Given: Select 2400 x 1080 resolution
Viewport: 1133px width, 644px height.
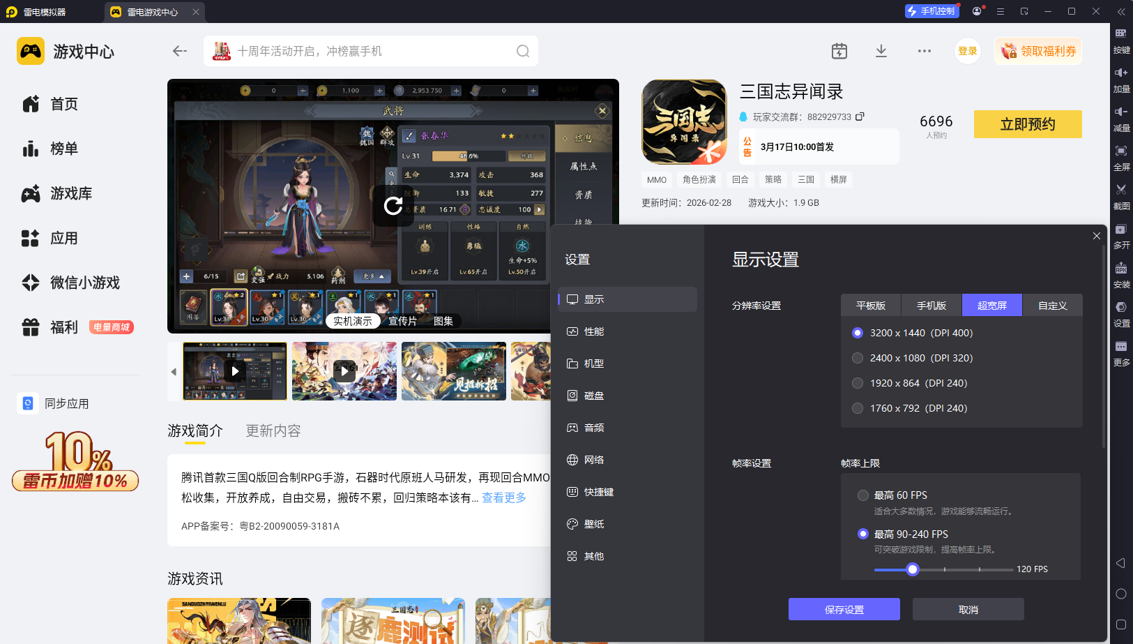Looking at the screenshot, I should click(858, 358).
